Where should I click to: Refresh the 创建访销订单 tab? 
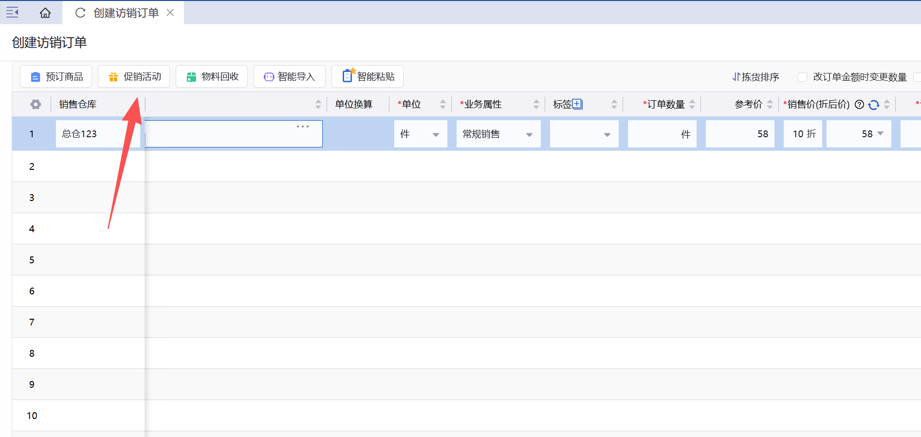[80, 13]
